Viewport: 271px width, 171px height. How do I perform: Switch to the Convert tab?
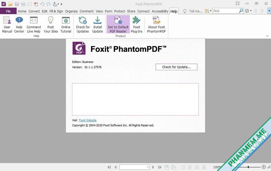pyautogui.click(x=34, y=11)
